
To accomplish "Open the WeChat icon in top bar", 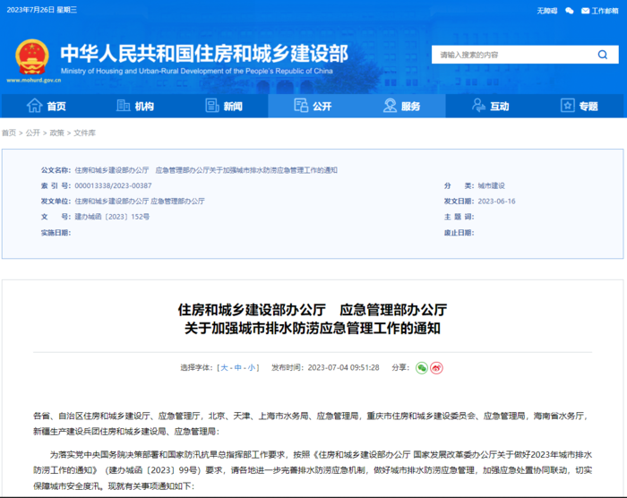I will click(x=570, y=11).
